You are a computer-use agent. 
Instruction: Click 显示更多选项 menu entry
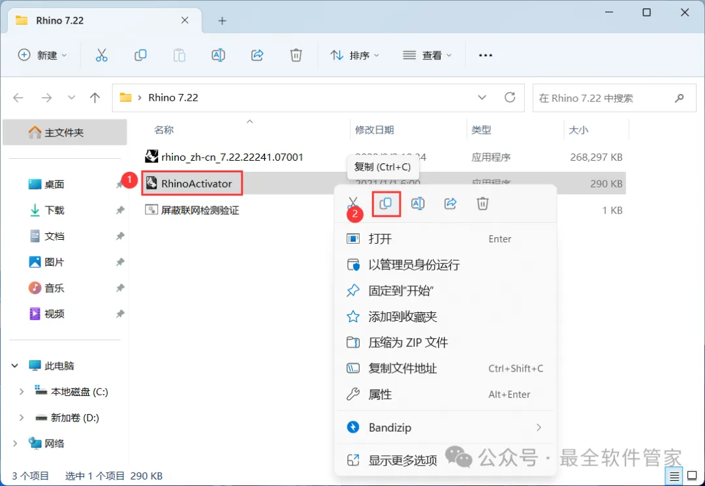click(446, 461)
